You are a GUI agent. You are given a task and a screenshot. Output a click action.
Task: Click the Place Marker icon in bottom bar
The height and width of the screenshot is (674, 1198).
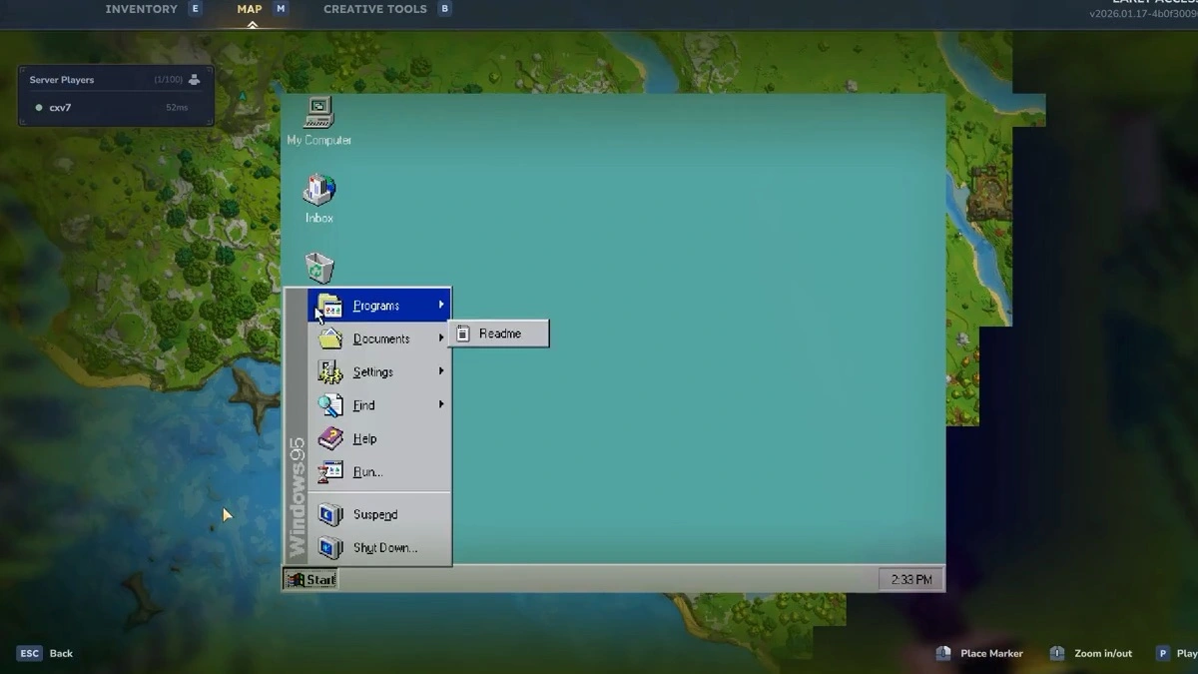tap(942, 653)
